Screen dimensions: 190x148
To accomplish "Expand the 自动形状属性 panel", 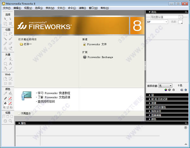I will coord(167,107).
